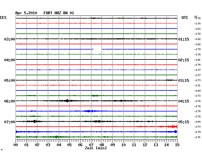The width and height of the screenshot is (202, 153).
Task: Select the 04:15 UTC time label
Action: click(x=184, y=101)
